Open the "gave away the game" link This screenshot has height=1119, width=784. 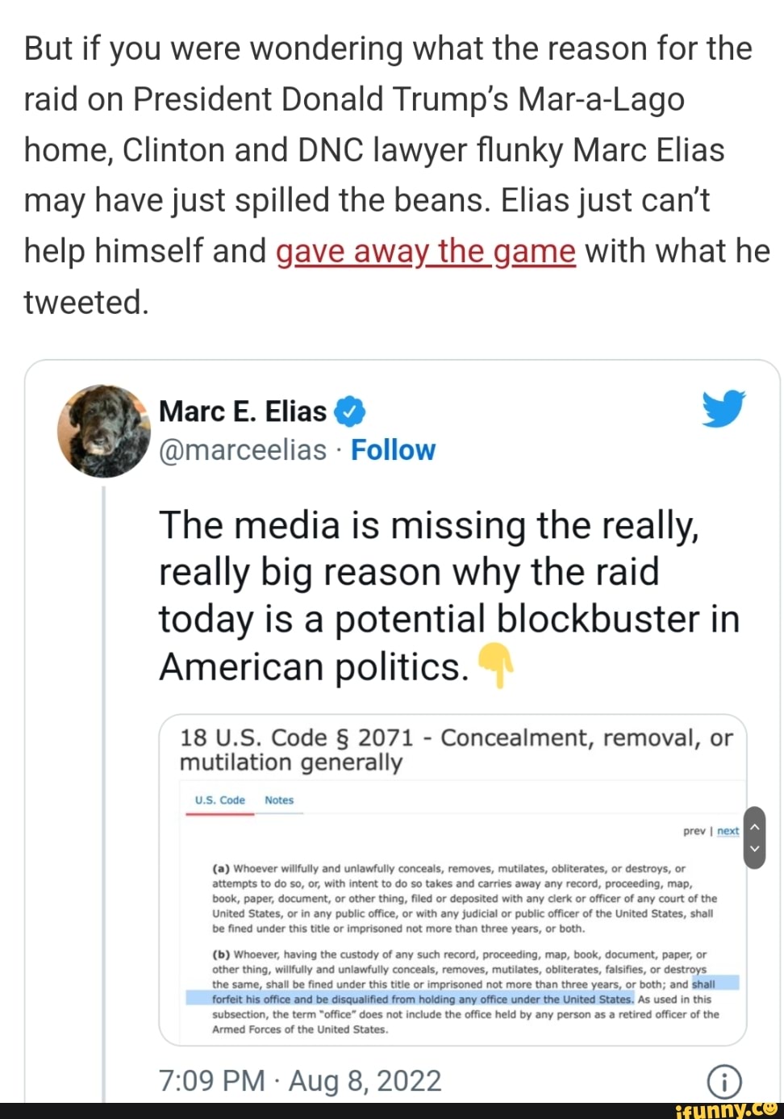tap(425, 252)
